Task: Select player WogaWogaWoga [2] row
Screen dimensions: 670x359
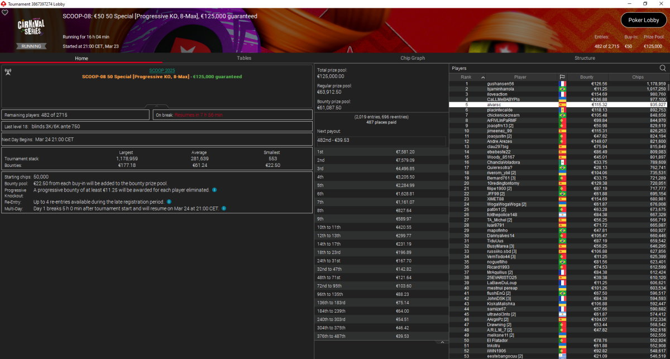Action: (558, 204)
